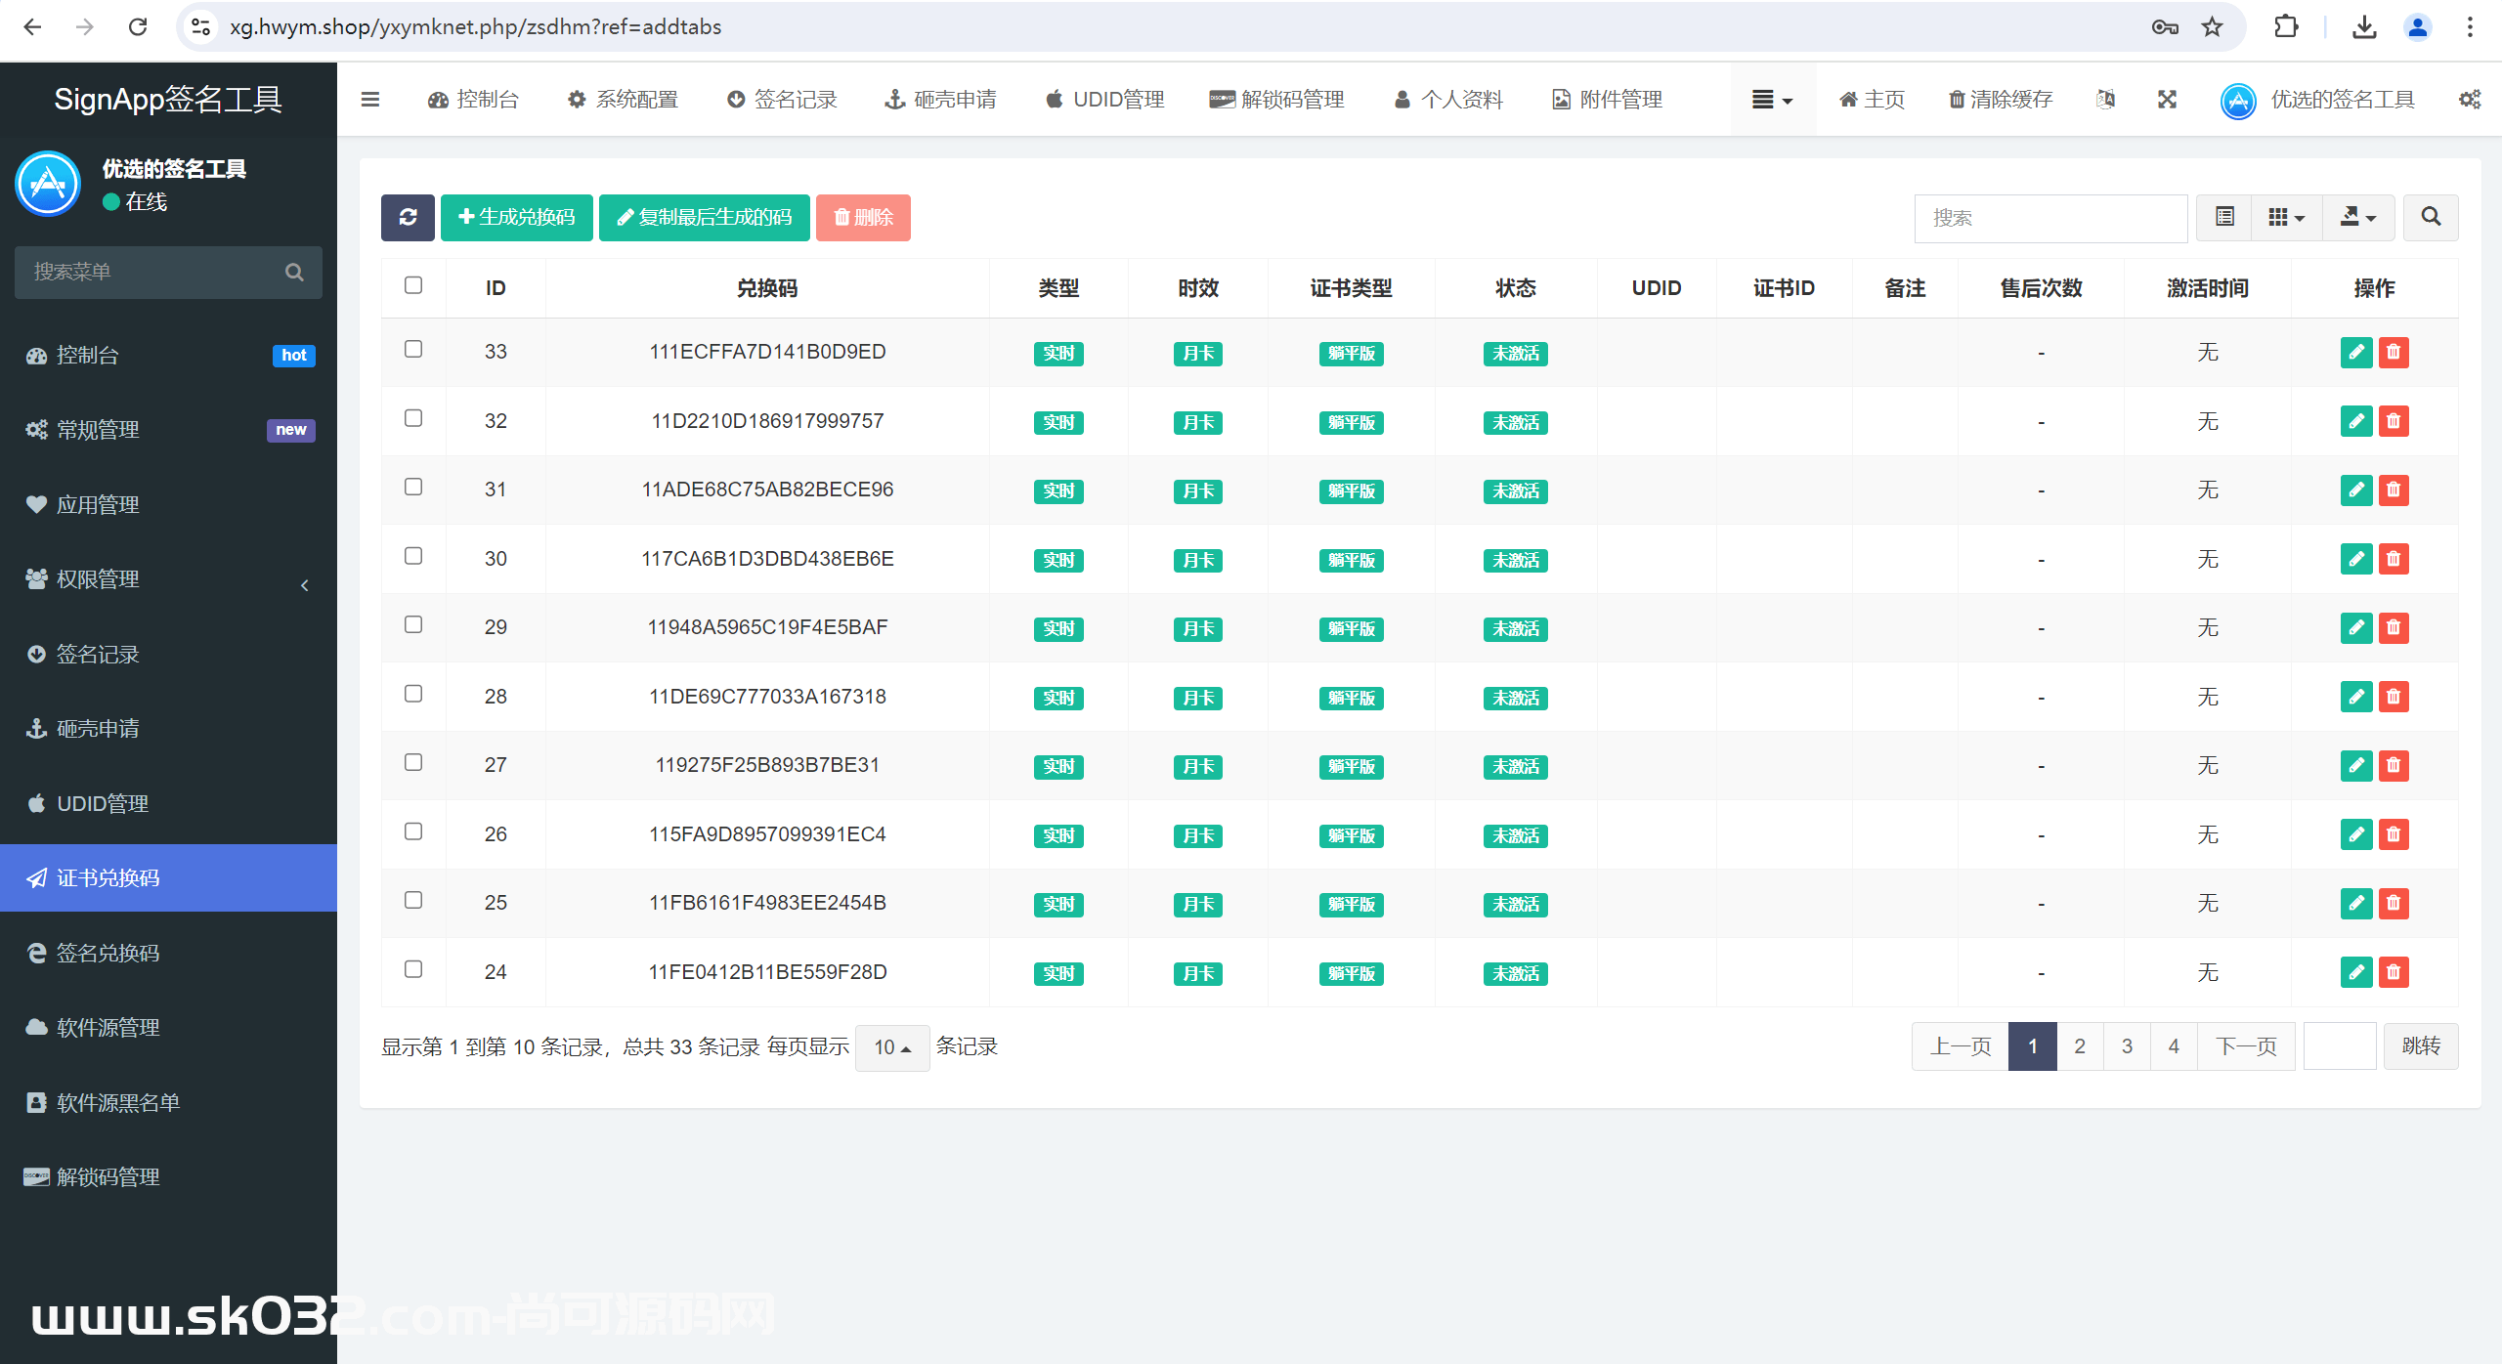Click the delete icon for row 31
Image resolution: width=2502 pixels, height=1364 pixels.
[2394, 490]
